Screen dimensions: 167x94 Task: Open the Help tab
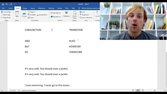point(73,8)
